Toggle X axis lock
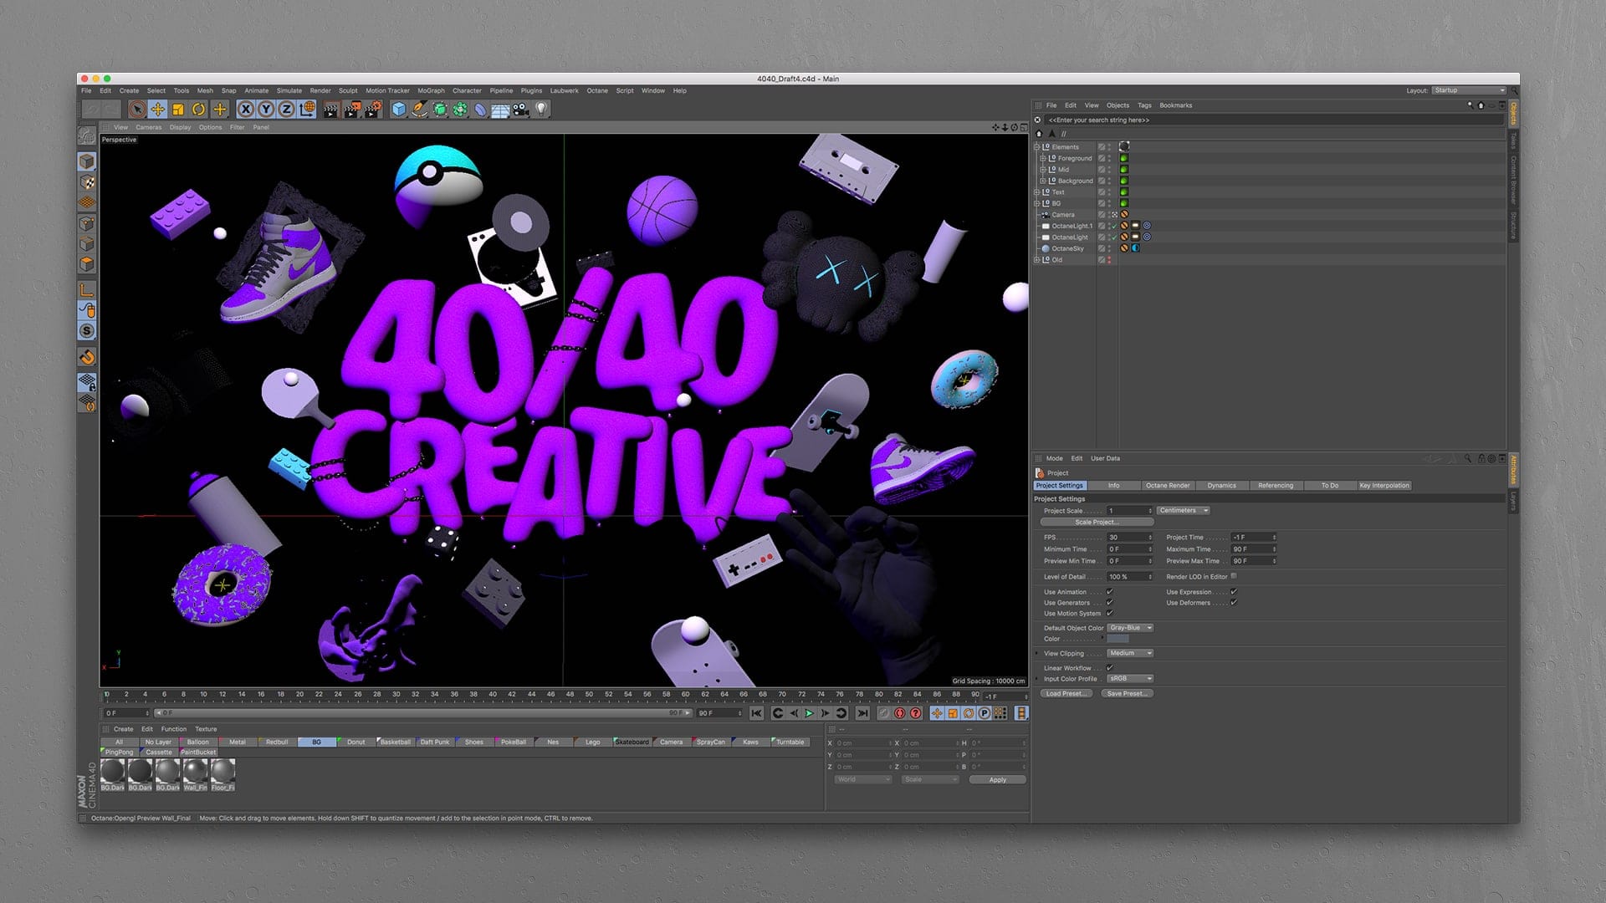This screenshot has height=903, width=1606. (x=245, y=109)
